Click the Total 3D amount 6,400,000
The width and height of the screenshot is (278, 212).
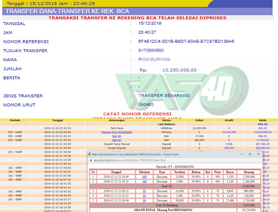pos(249,186)
